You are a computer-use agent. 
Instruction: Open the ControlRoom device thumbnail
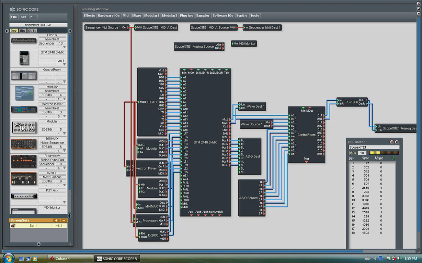pos(24,75)
